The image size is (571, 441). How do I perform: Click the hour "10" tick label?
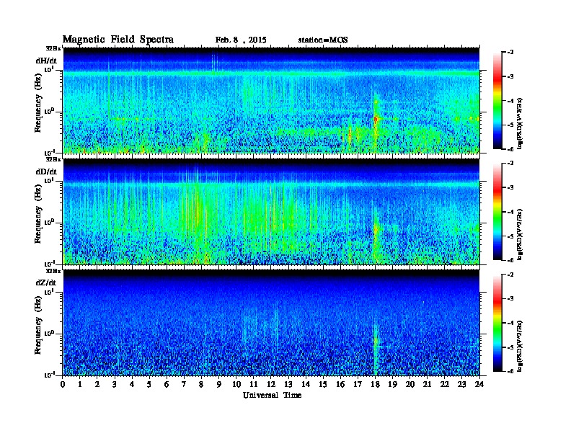236,385
